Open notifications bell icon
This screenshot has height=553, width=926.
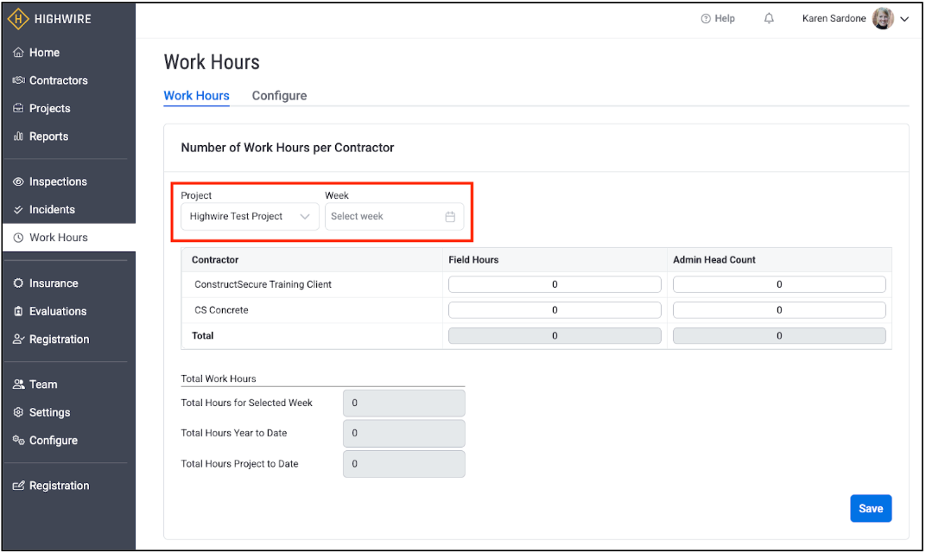click(769, 19)
